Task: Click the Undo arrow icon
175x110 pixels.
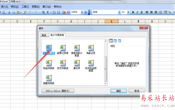Action: (x=29, y=12)
